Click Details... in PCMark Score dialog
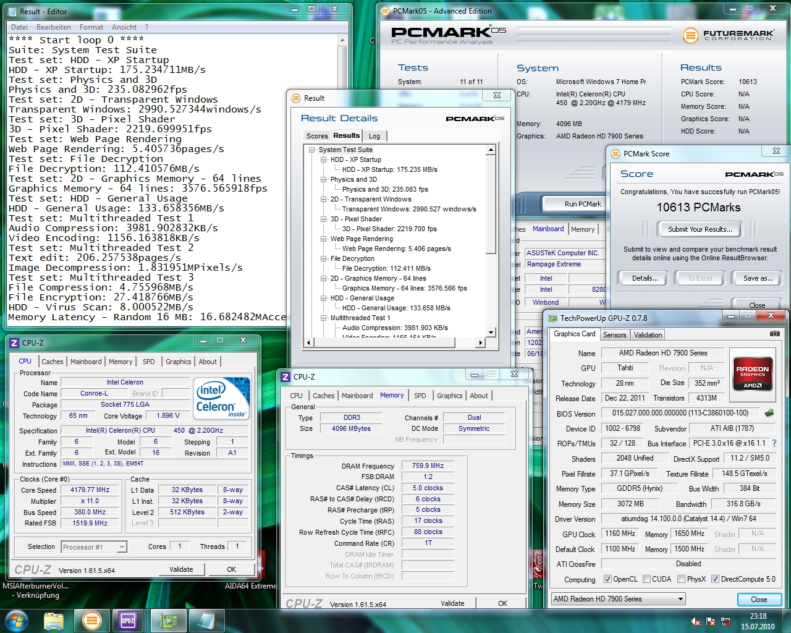The image size is (791, 633). (645, 278)
